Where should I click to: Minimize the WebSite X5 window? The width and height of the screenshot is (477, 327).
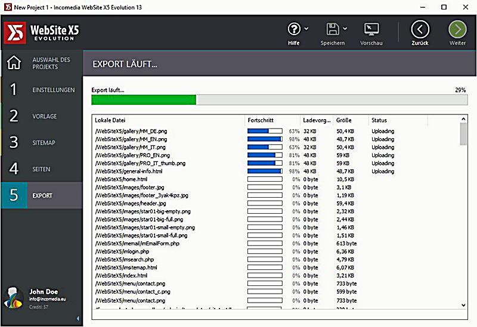[423, 7]
